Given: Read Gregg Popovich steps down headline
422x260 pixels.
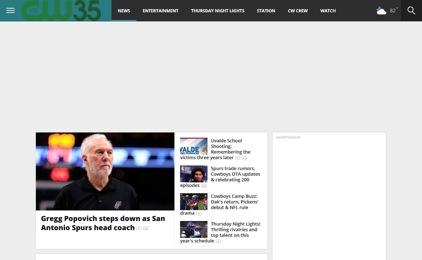Looking at the screenshot, I should pos(103,223).
